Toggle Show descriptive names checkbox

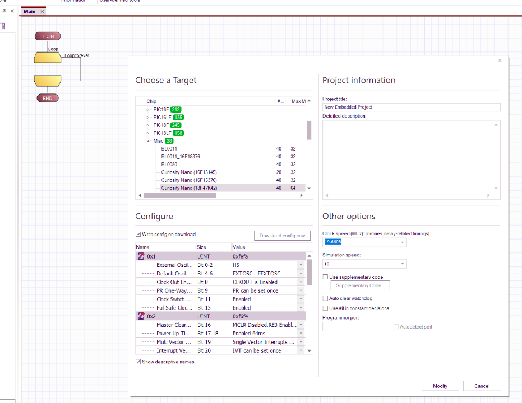pyautogui.click(x=138, y=362)
